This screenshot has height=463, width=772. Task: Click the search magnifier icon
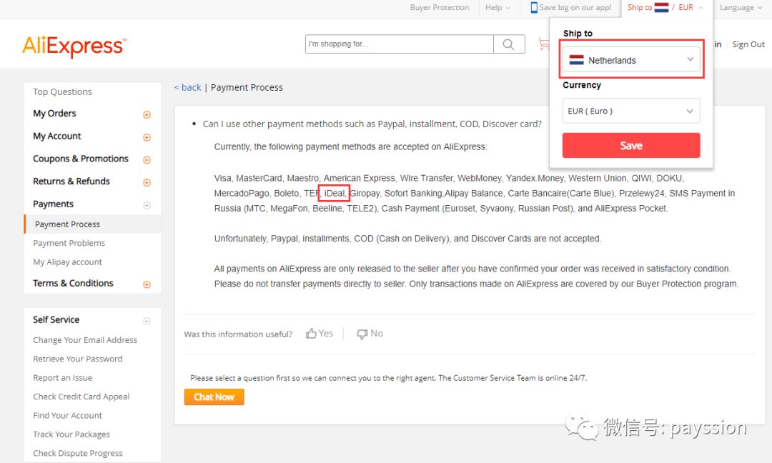point(509,44)
